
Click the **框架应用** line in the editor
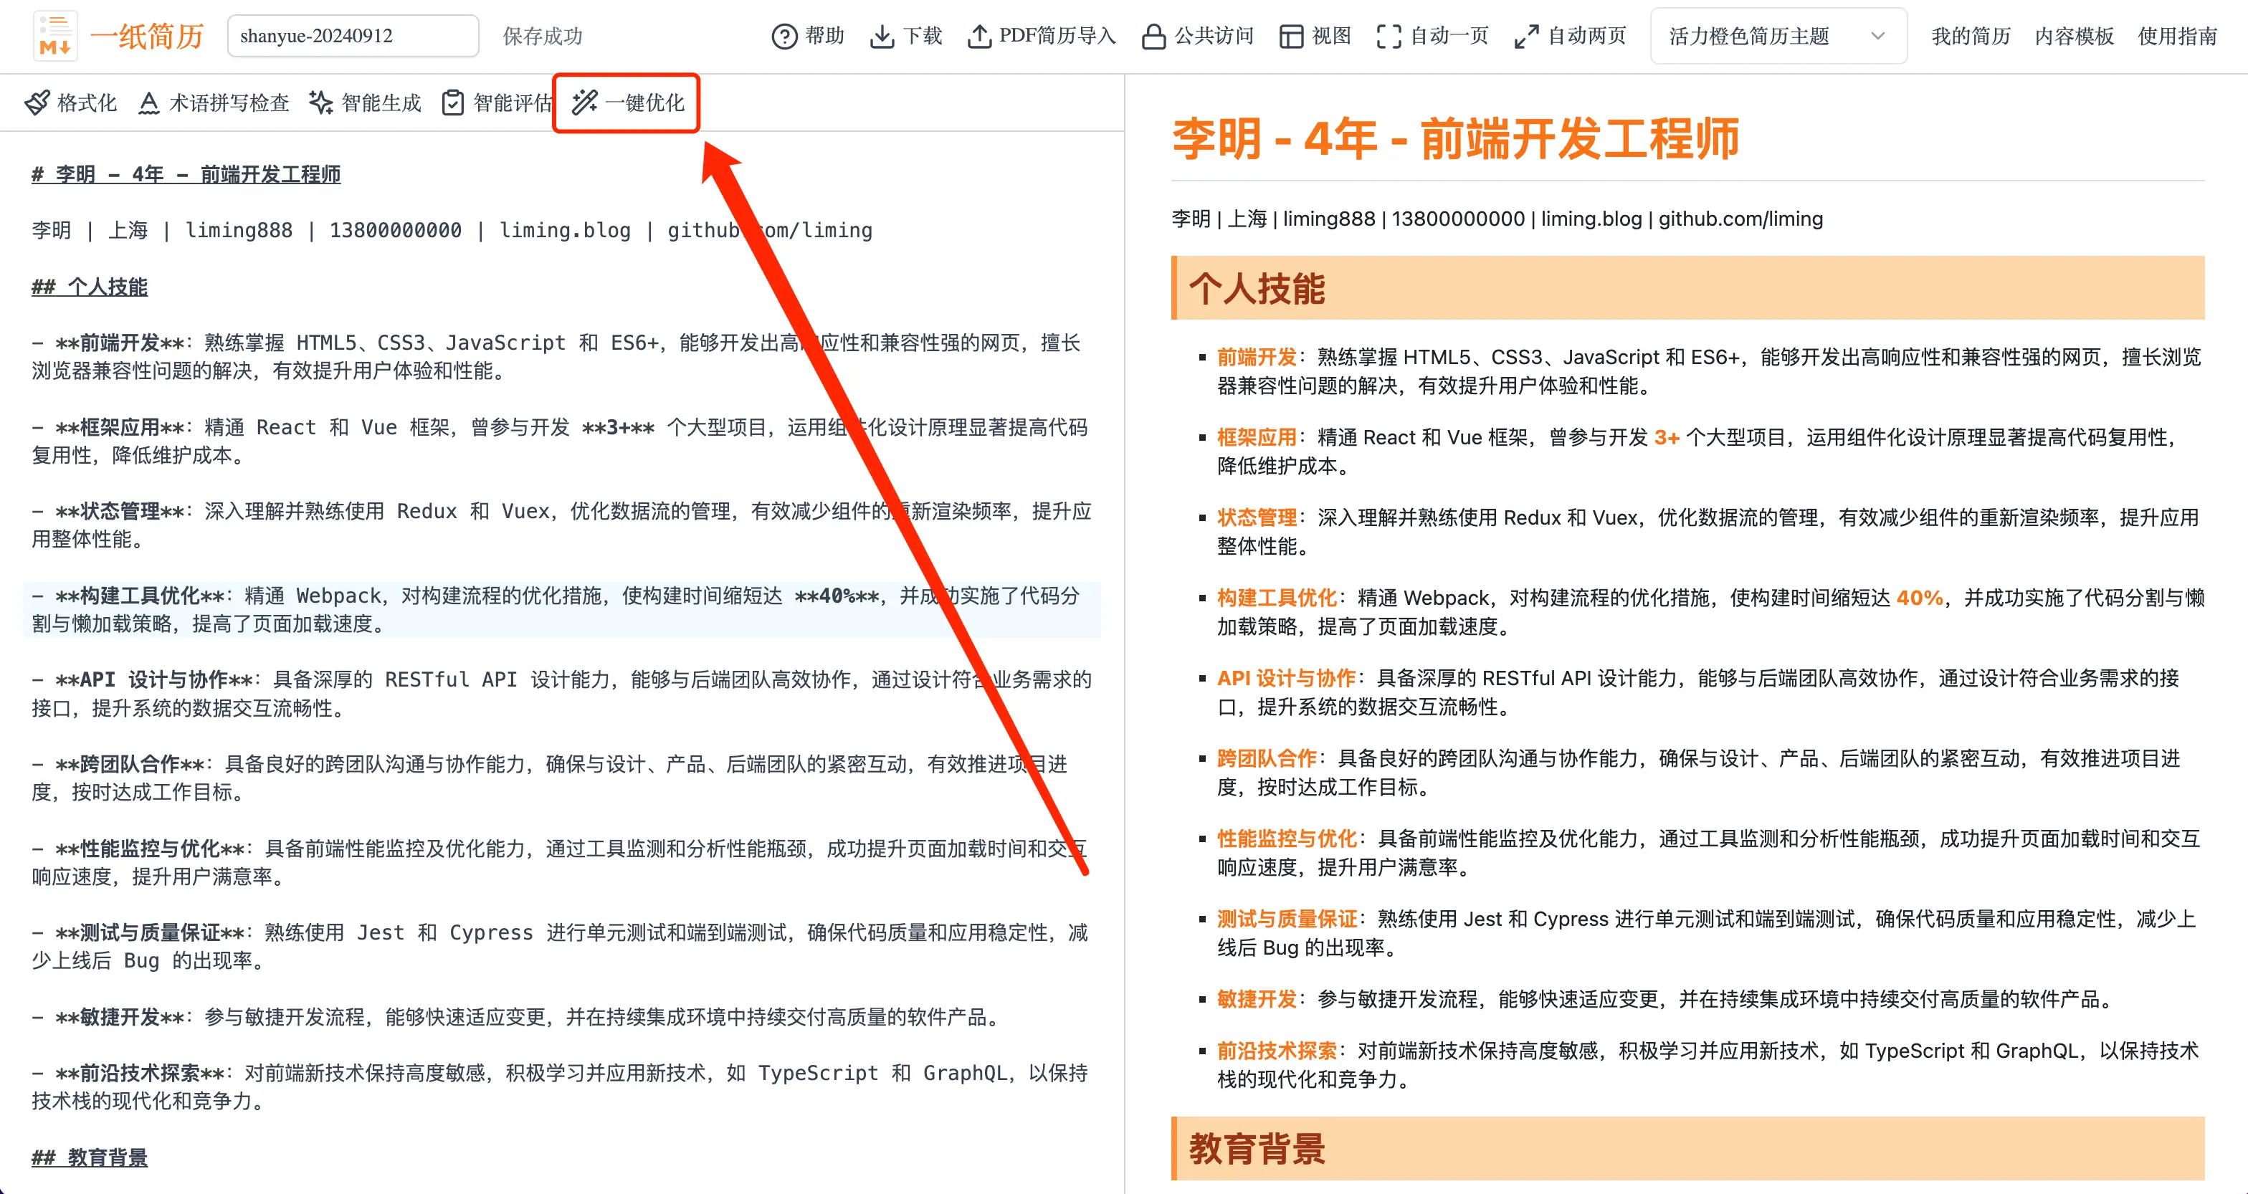pyautogui.click(x=559, y=441)
